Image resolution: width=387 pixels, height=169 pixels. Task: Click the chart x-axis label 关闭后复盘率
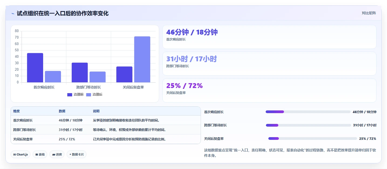133,87
